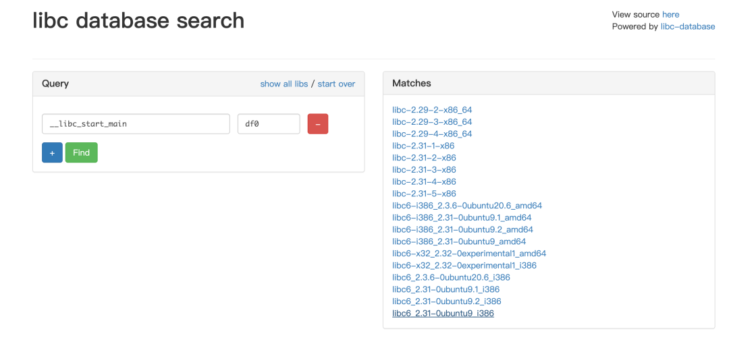This screenshot has height=344, width=729.
Task: Click underlined libc6_2.31-0ubuntu9_i386 link
Action: click(443, 314)
